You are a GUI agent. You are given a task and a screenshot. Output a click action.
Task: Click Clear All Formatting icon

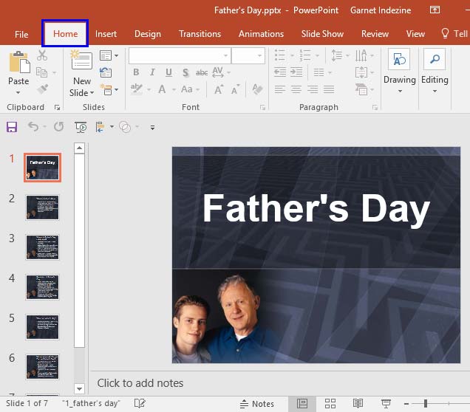257,89
